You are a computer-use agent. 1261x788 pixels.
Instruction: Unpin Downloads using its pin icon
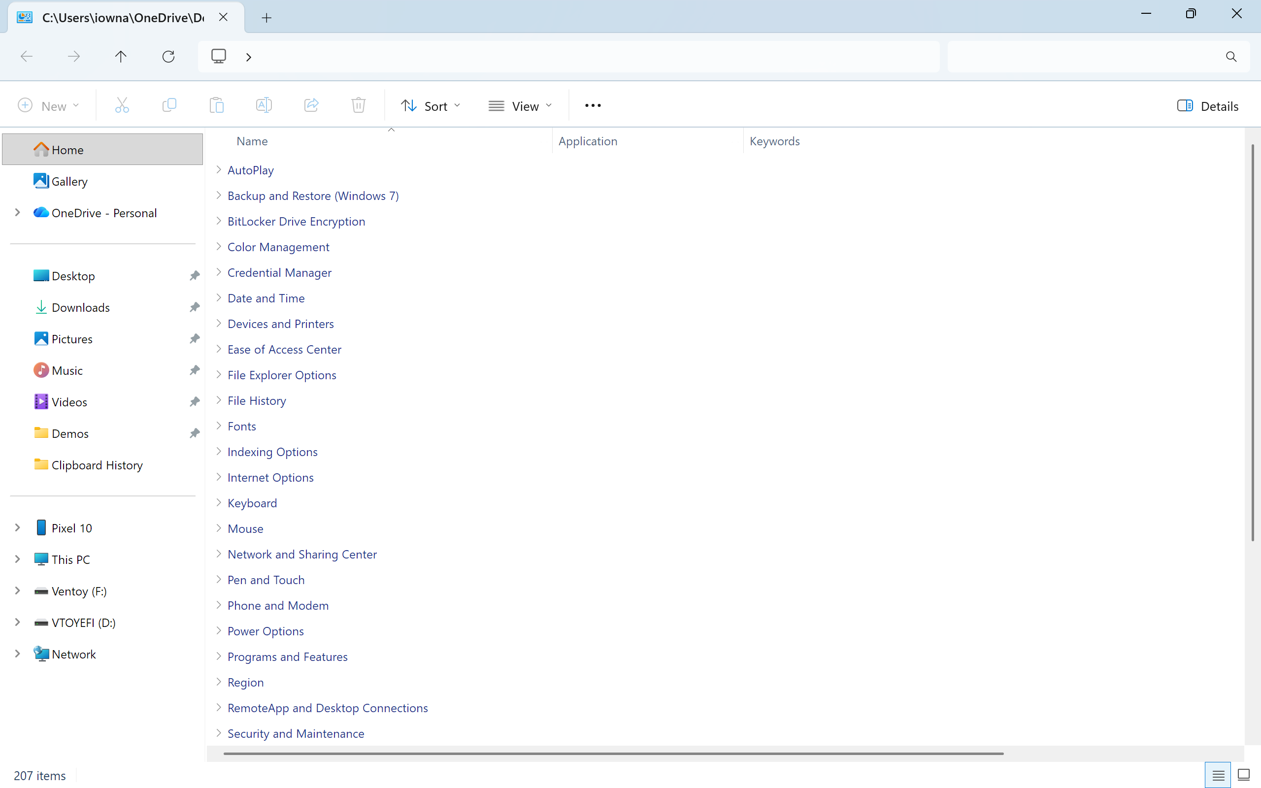(x=195, y=307)
